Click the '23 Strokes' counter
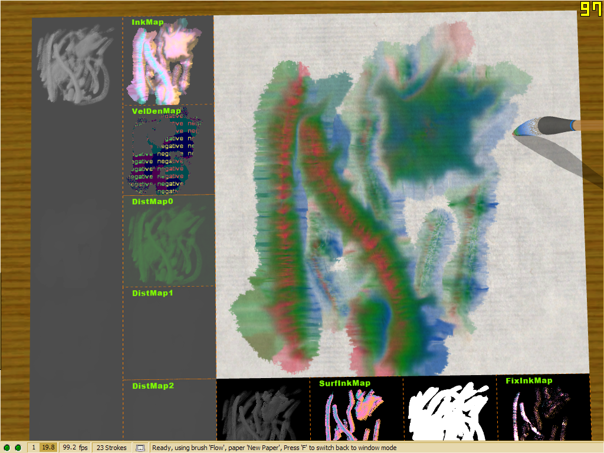604x453 pixels. [111, 448]
